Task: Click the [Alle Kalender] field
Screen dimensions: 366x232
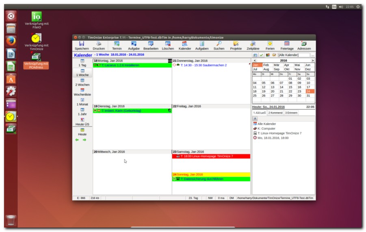Action: pos(294,55)
